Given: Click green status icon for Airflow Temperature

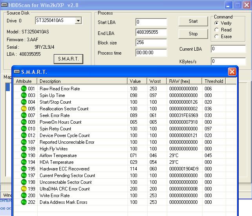Looking at the screenshot, I should pos(24,156).
